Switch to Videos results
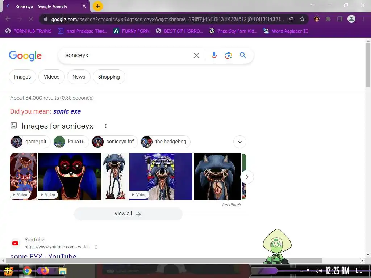The width and height of the screenshot is (371, 278). [51, 77]
